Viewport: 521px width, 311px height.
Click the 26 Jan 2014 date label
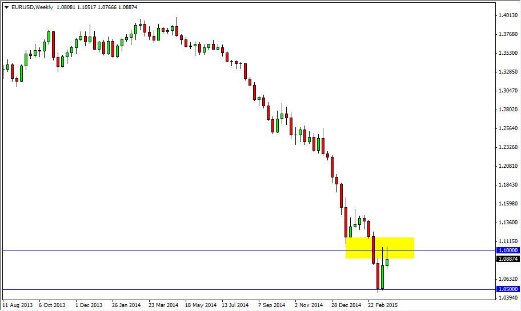[126, 305]
